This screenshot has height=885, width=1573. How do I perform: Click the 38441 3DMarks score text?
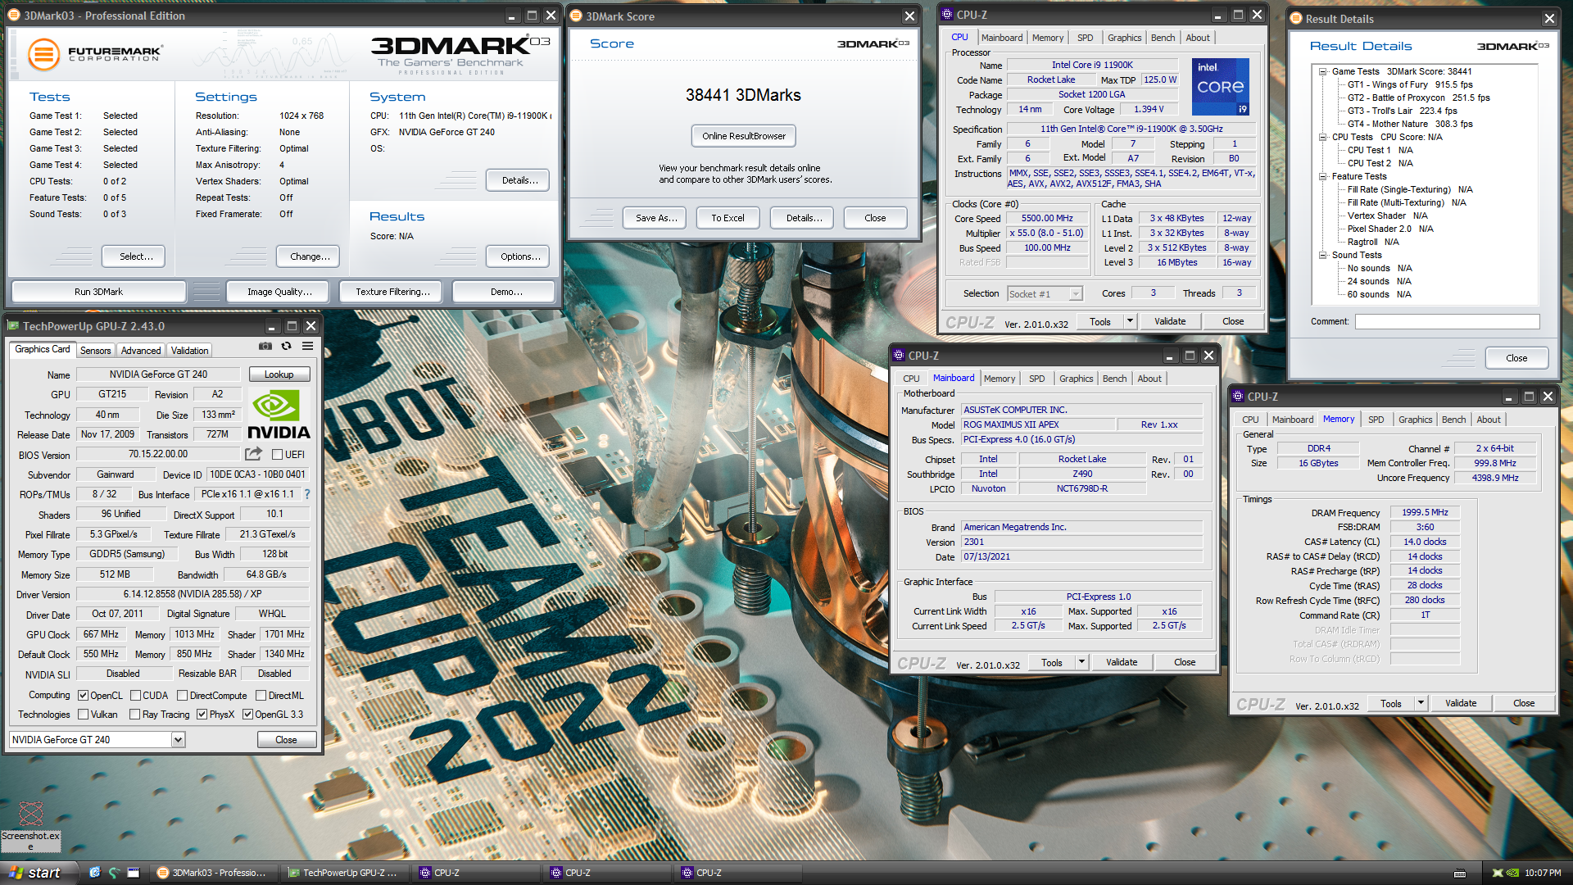[743, 95]
